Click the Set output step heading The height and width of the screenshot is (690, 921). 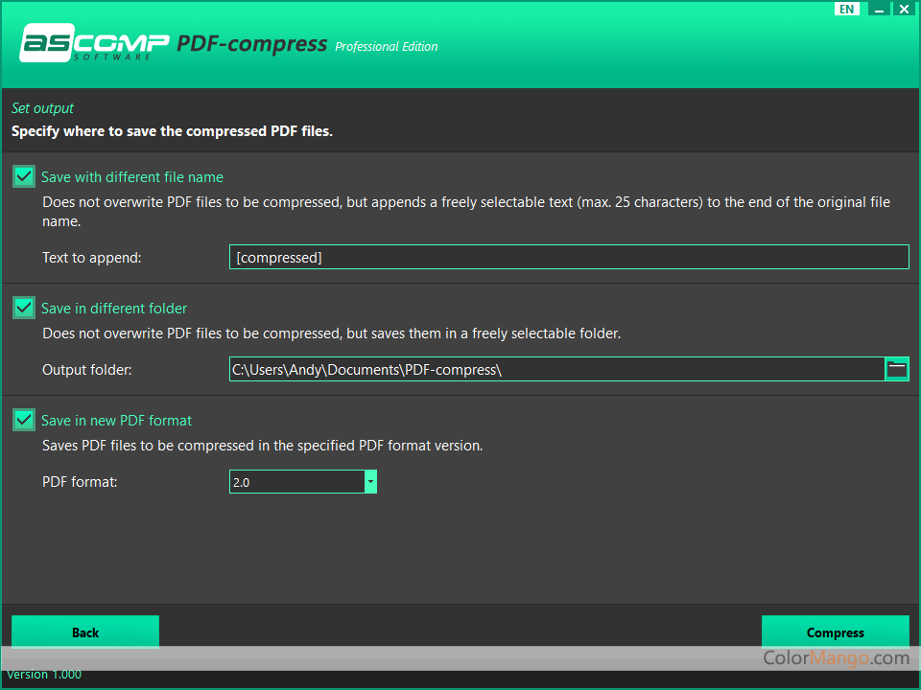pyautogui.click(x=42, y=108)
